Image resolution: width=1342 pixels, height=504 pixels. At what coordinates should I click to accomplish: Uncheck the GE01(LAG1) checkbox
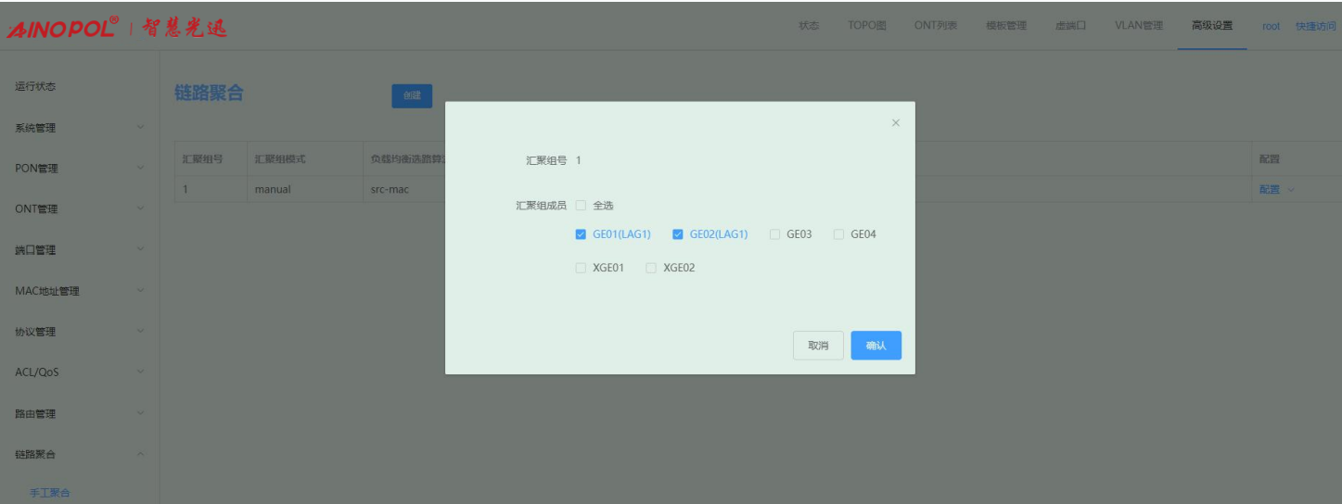[x=581, y=234]
